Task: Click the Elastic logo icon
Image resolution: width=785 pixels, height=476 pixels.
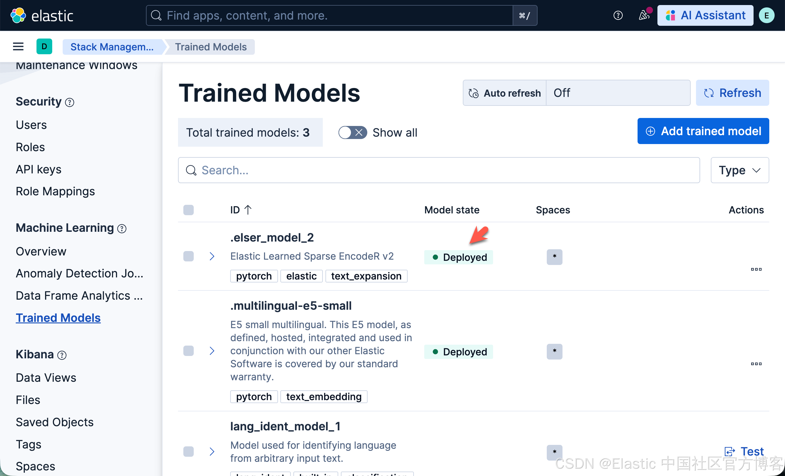Action: [x=18, y=15]
